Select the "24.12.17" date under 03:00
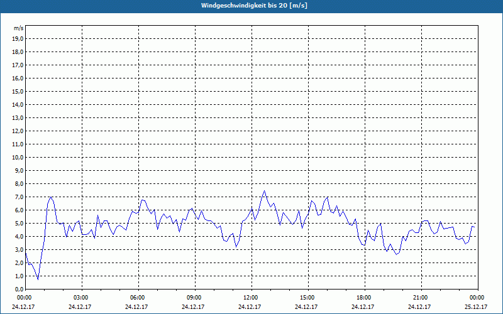Viewport: 503px width, 314px height. point(80,306)
